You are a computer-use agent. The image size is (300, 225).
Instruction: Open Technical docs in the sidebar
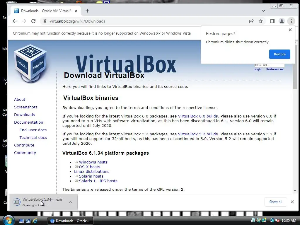click(33, 138)
